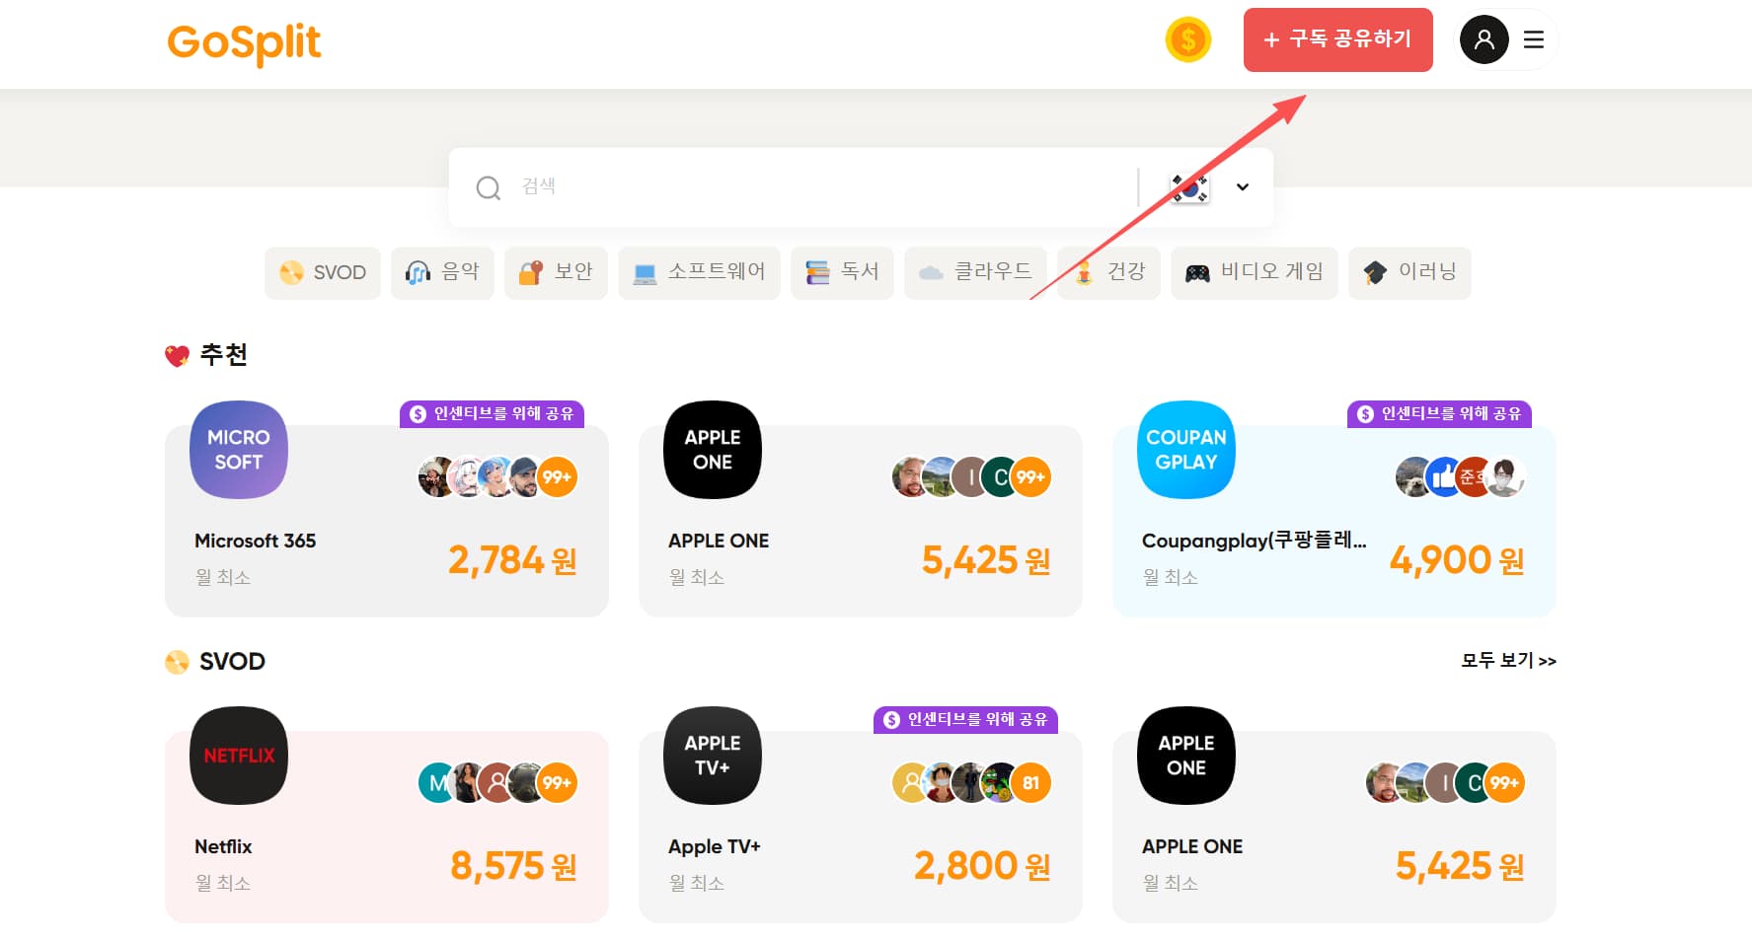Select the 비디오 게임 category tab
Image resolution: width=1752 pixels, height=942 pixels.
tap(1255, 272)
